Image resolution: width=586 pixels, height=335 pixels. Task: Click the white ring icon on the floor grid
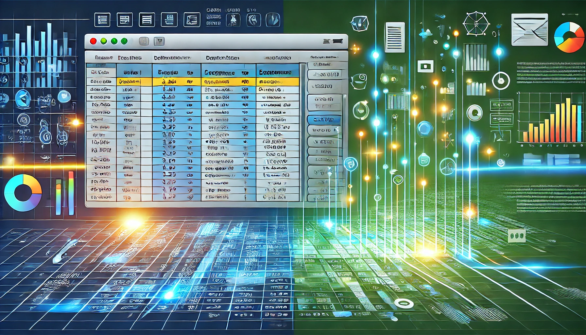coord(404,303)
